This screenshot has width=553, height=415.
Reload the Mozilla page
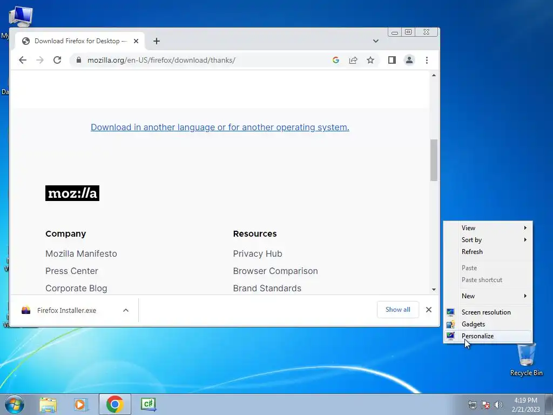click(57, 60)
